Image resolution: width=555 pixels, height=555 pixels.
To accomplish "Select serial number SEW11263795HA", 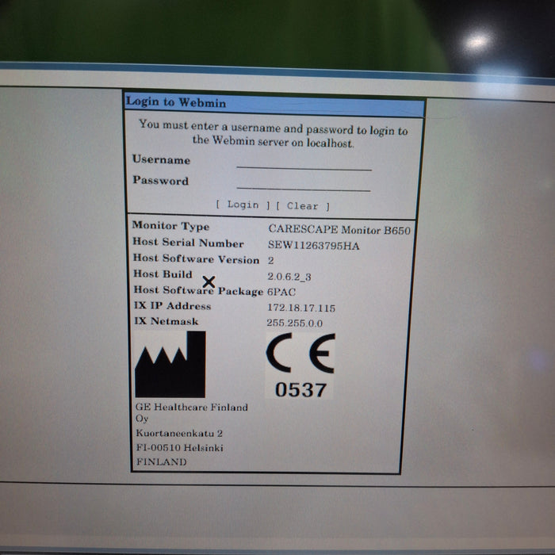I will tap(313, 245).
